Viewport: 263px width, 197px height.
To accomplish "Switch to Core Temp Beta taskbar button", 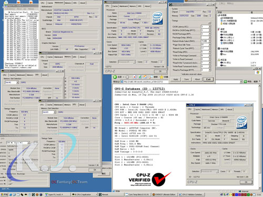I will click(138, 194).
